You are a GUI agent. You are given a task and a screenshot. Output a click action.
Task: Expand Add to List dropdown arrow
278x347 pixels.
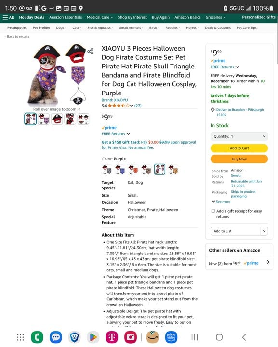(265, 231)
